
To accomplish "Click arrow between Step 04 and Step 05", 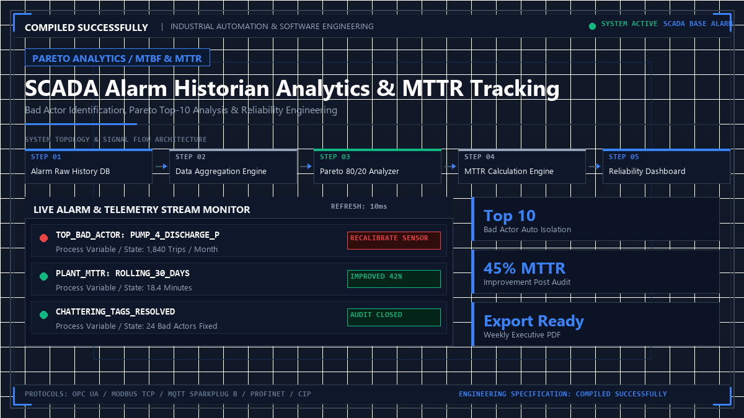I will click(x=595, y=167).
